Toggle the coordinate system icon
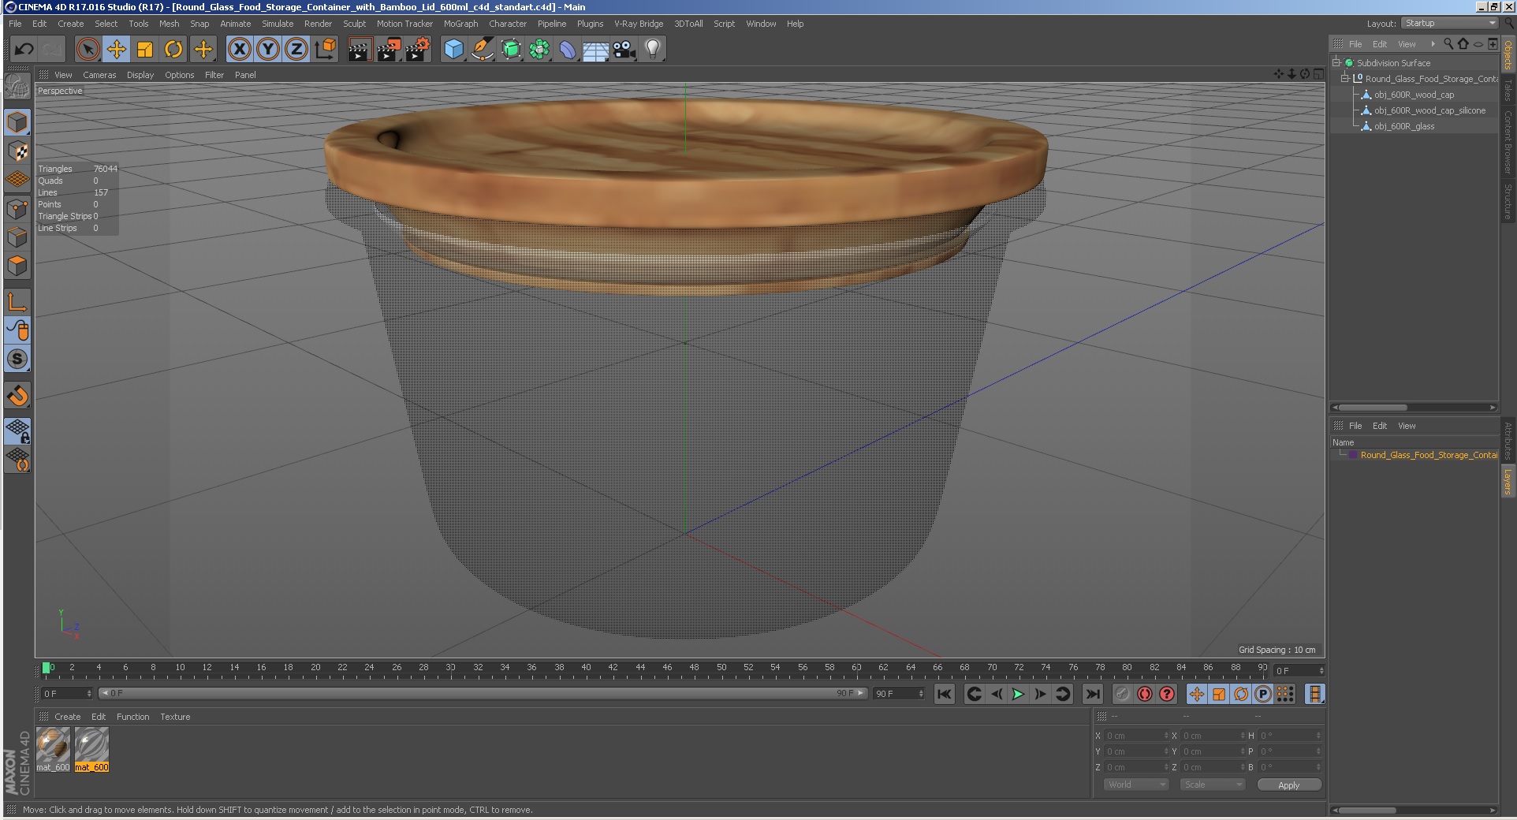Image resolution: width=1517 pixels, height=820 pixels. tap(325, 50)
